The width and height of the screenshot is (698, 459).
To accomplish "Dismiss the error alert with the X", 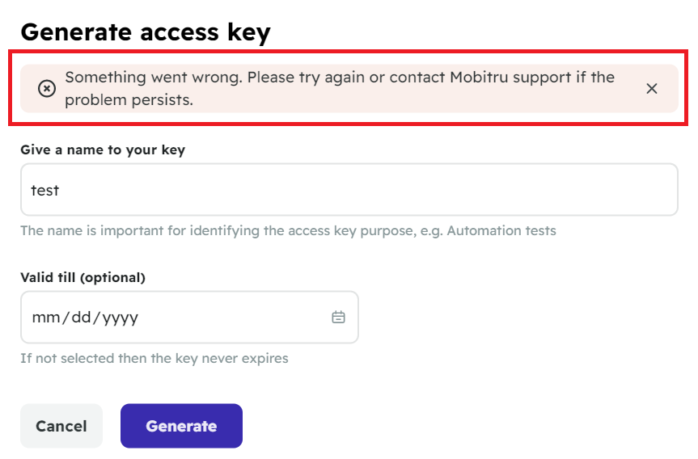I will click(x=651, y=89).
